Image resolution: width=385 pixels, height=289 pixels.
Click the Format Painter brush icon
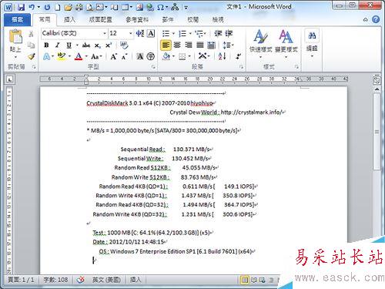(x=32, y=56)
